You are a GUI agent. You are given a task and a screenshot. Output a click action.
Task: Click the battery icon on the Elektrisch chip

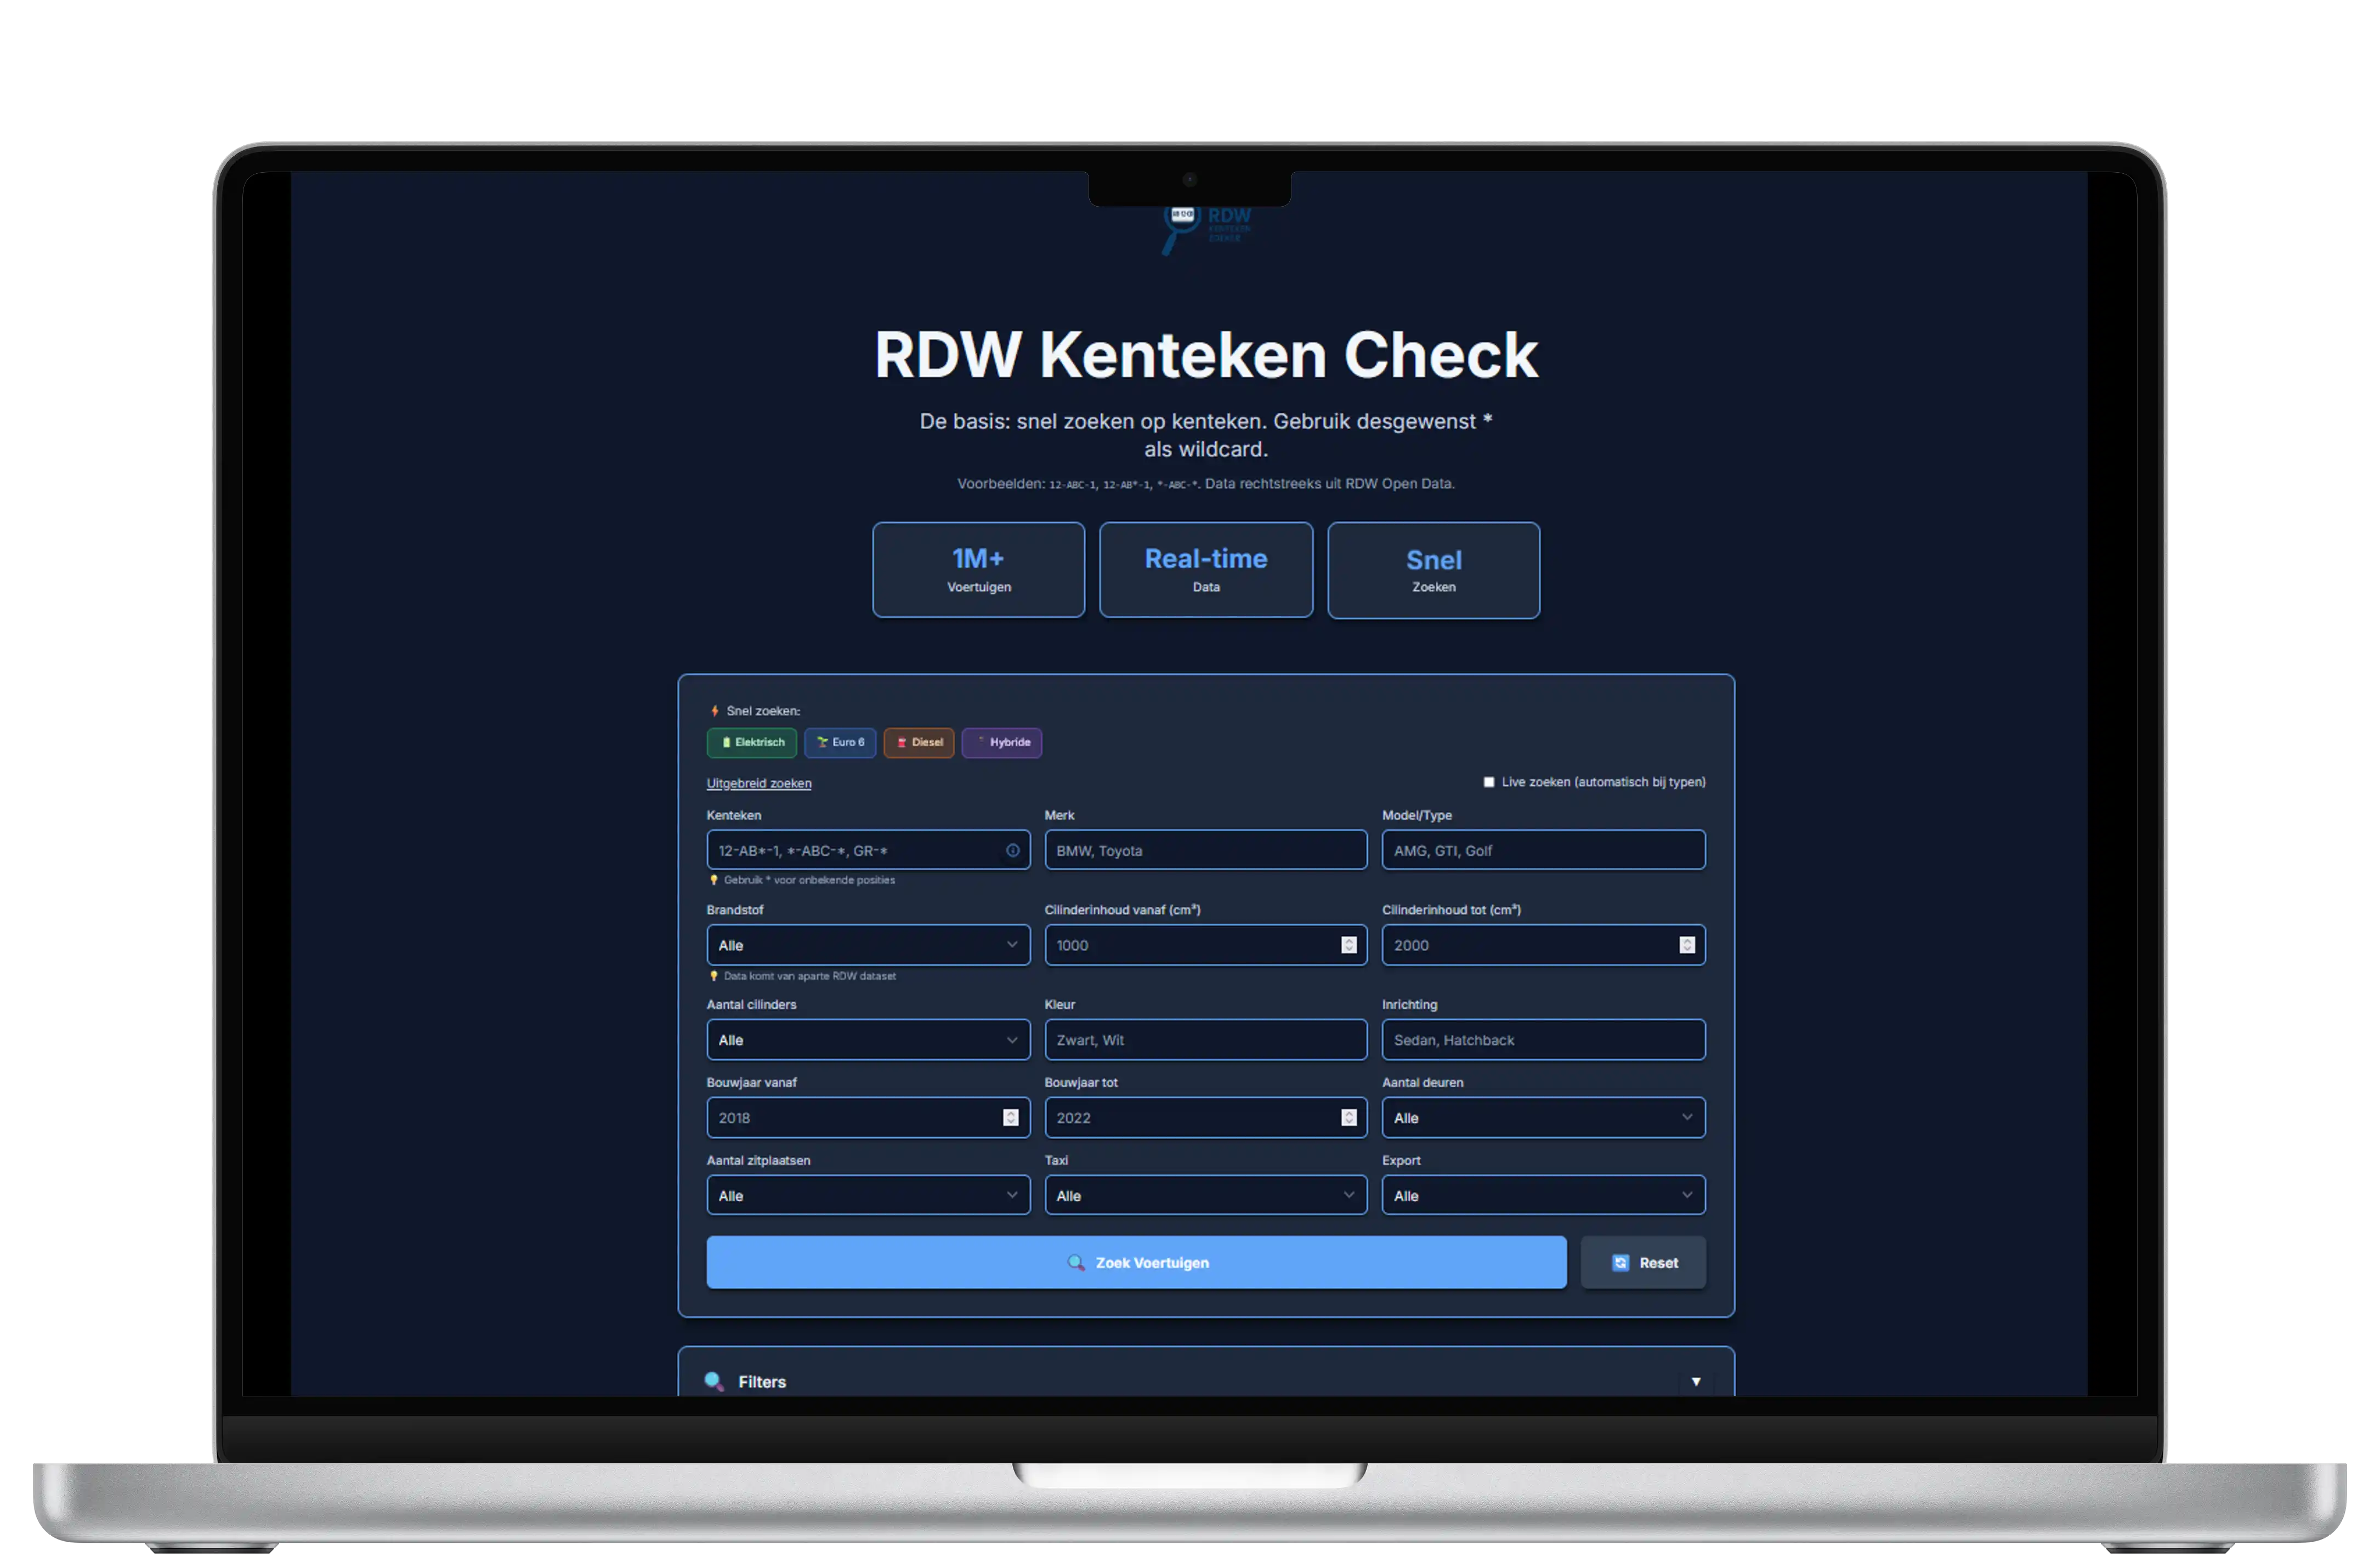point(727,742)
